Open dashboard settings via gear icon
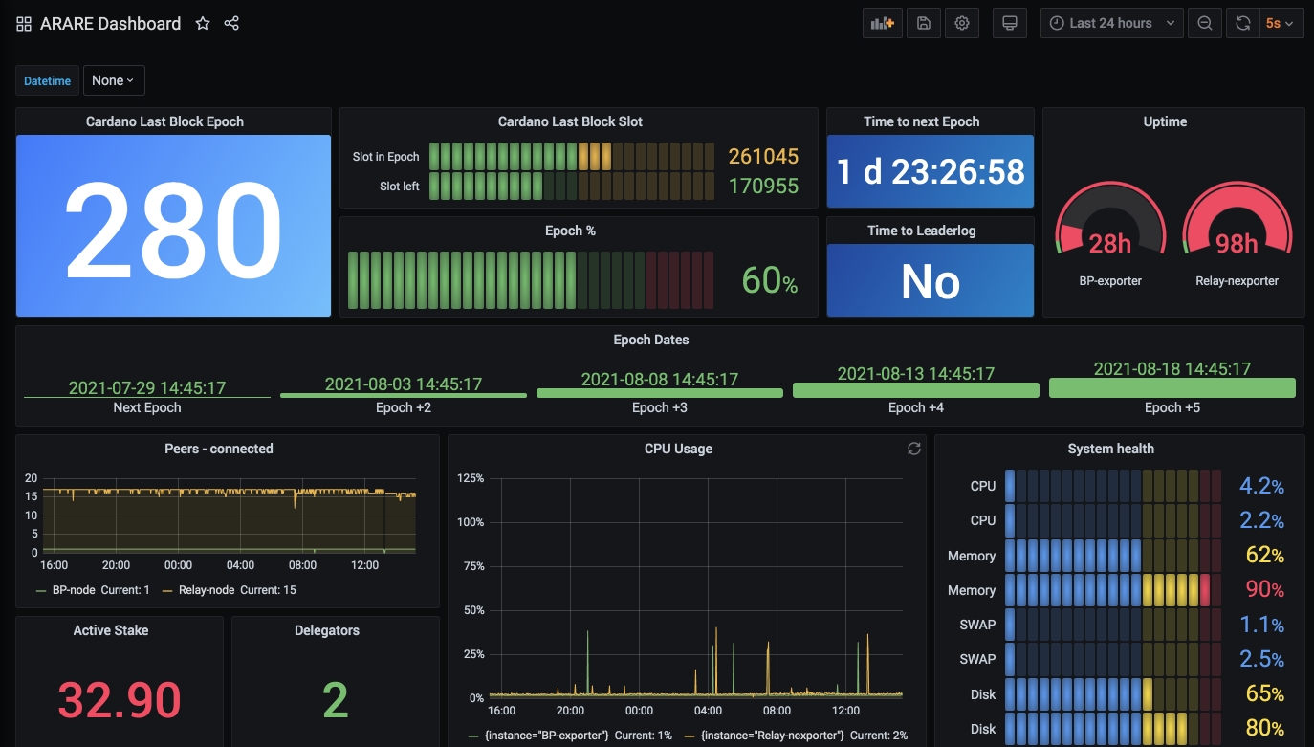The height and width of the screenshot is (747, 1314). click(x=961, y=22)
